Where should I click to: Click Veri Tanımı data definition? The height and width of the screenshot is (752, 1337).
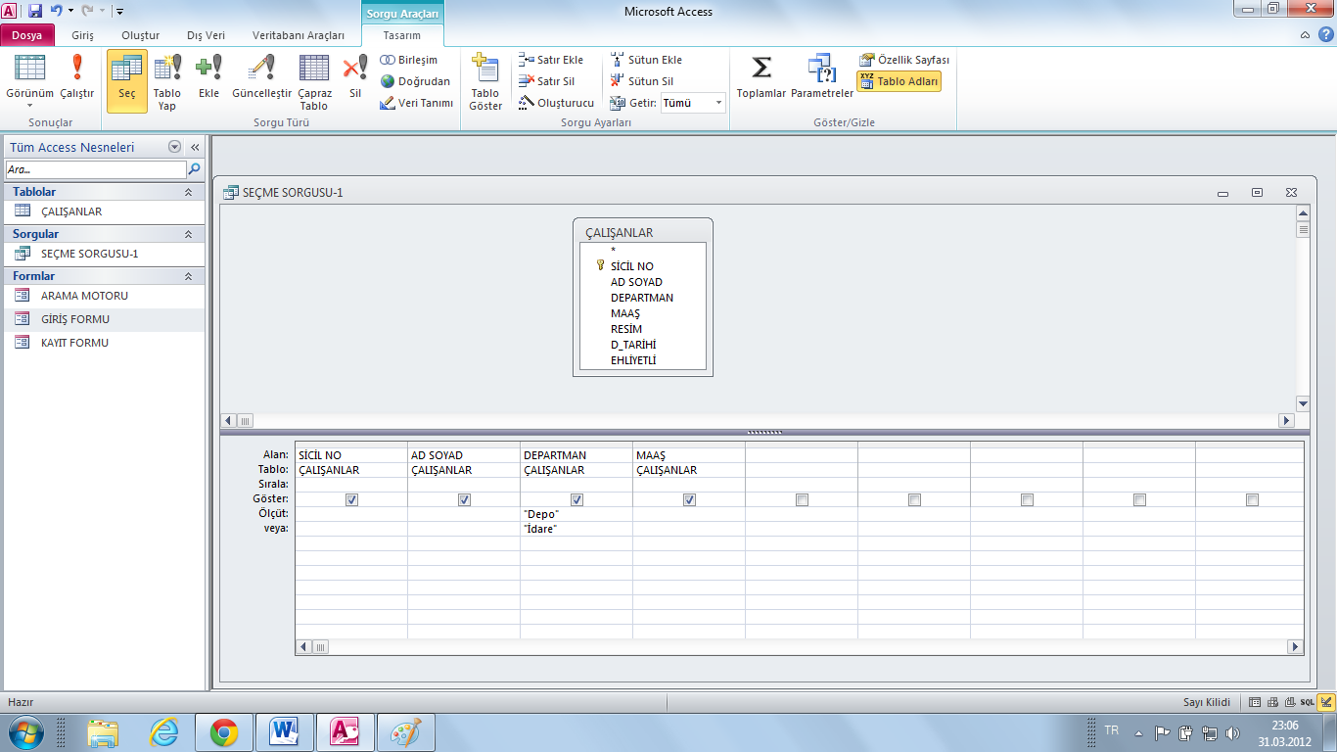point(417,103)
